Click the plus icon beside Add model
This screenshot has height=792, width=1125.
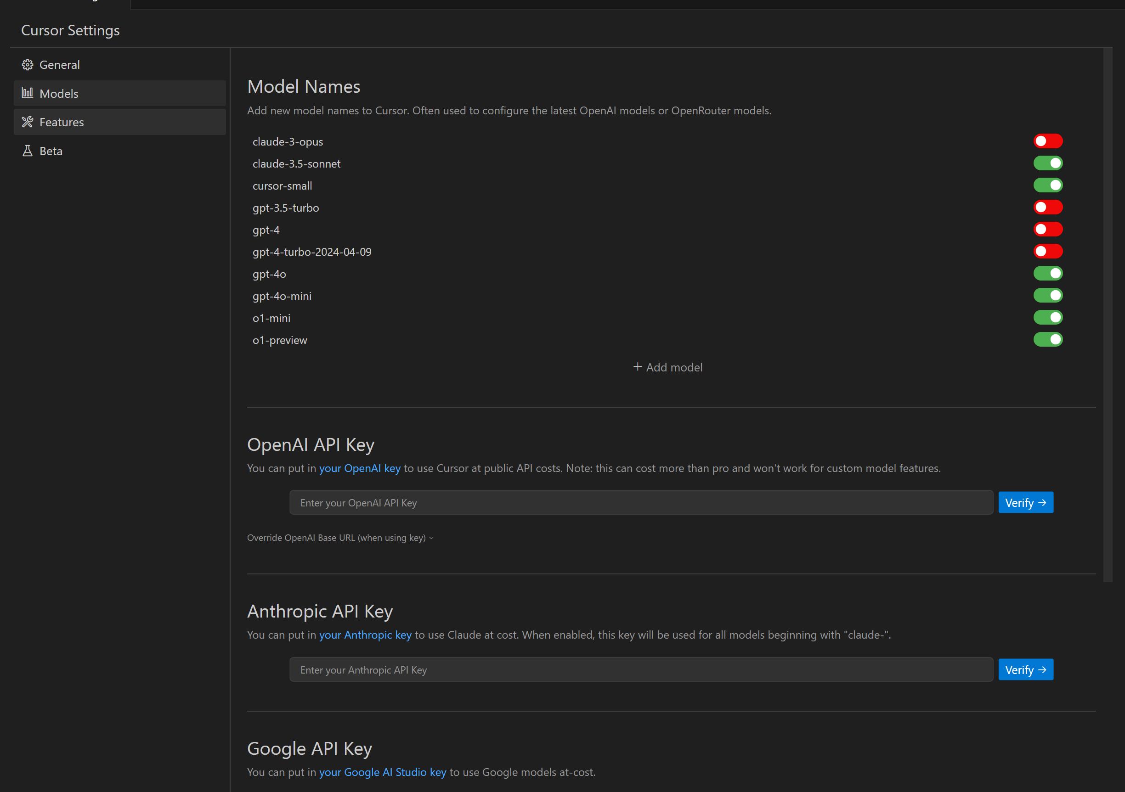click(x=638, y=367)
